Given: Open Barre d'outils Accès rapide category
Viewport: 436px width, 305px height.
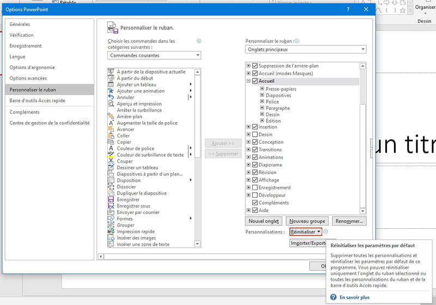Looking at the screenshot, I should coord(50,101).
